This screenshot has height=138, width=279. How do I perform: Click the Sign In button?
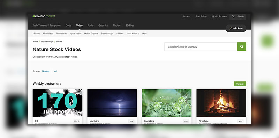(x=240, y=16)
